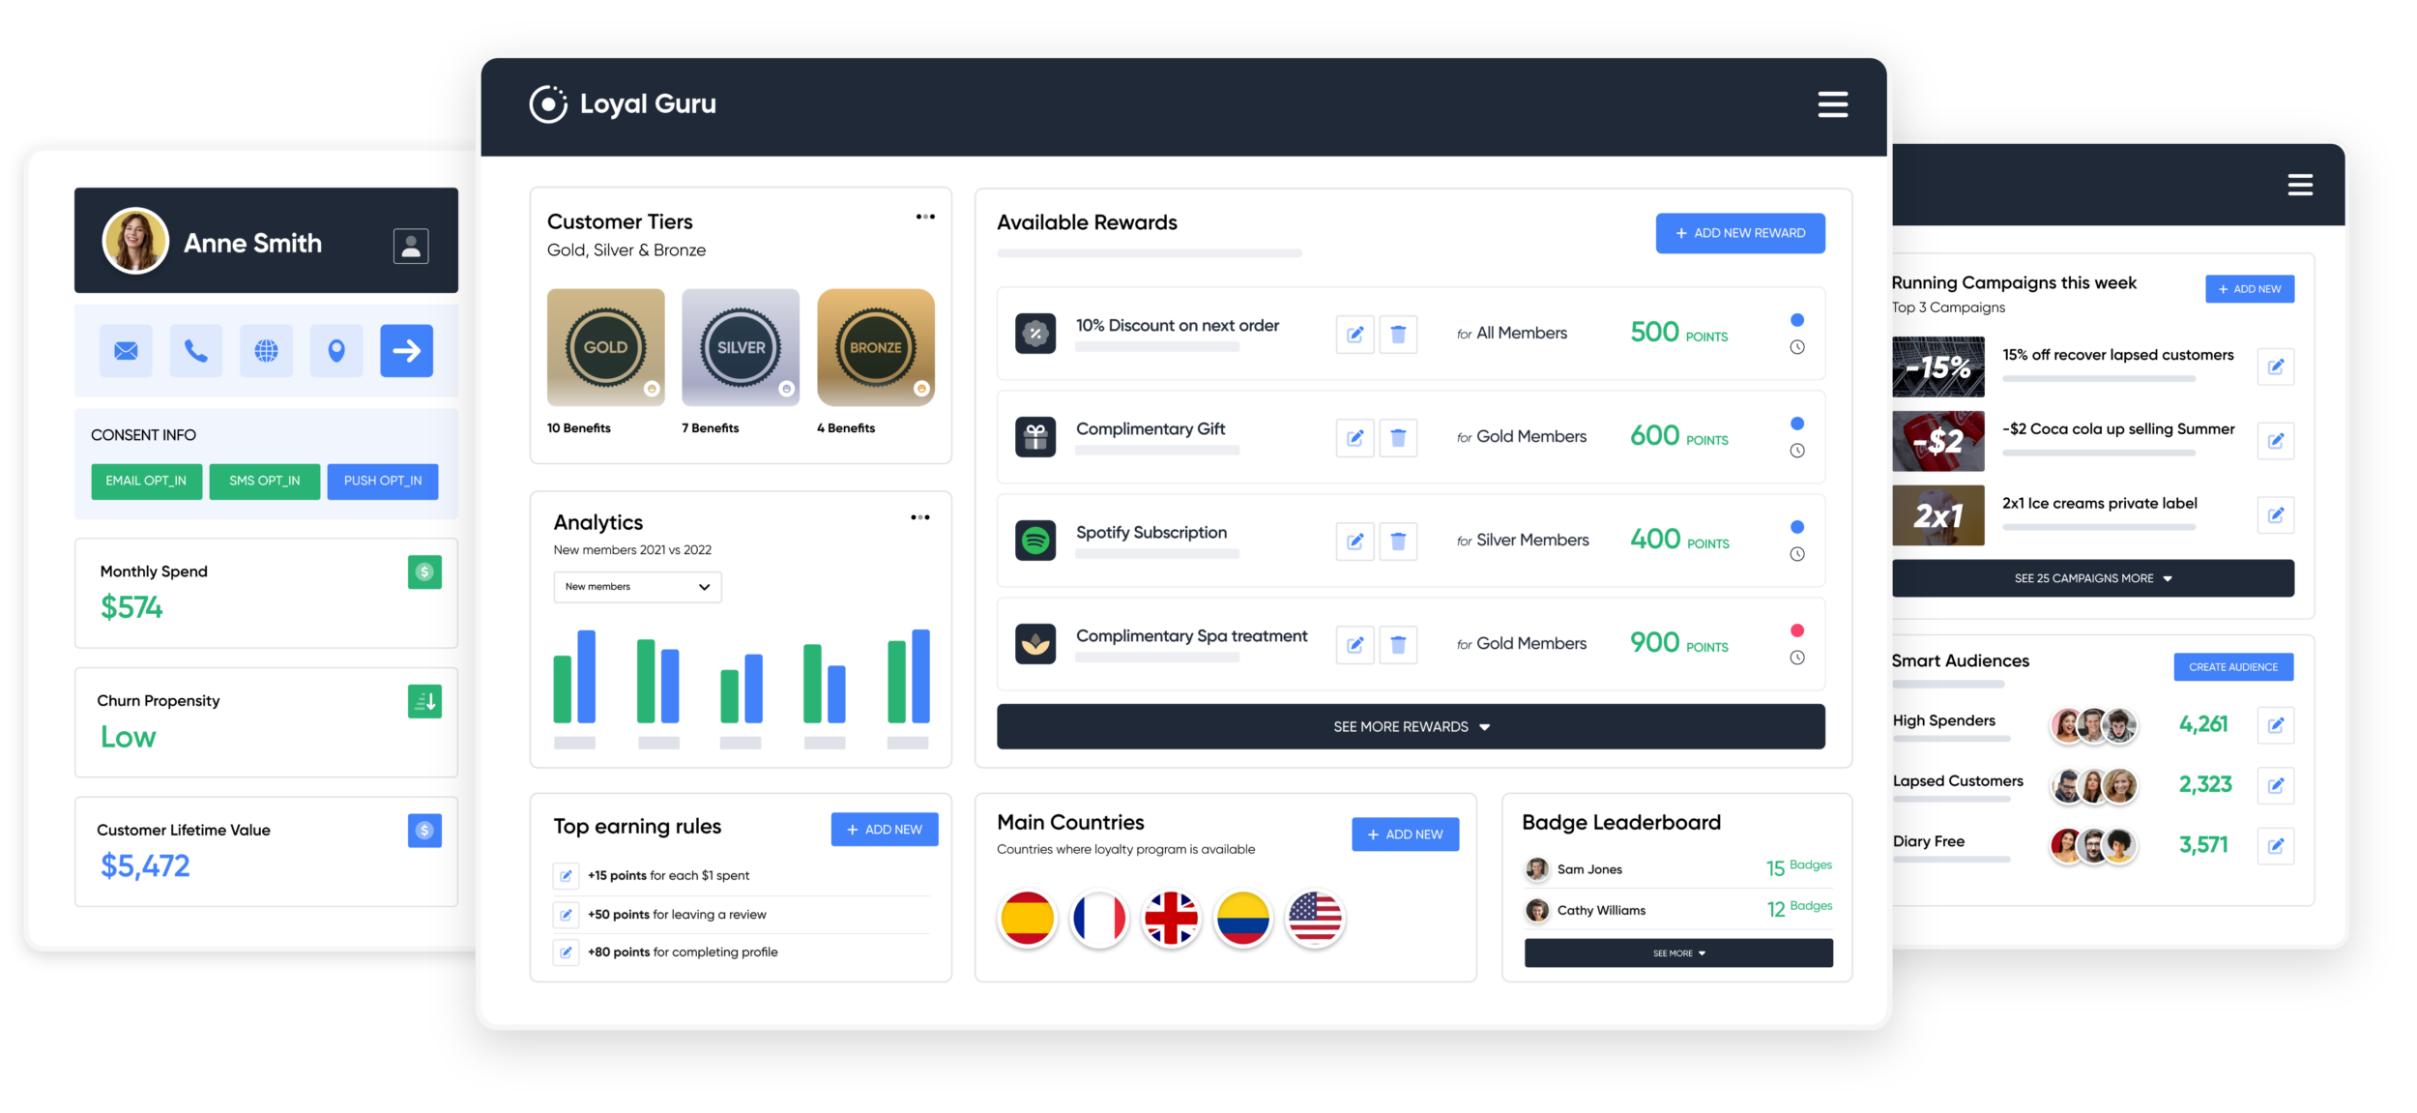Open the Customer Tiers options menu
The width and height of the screenshot is (2417, 1113).
[x=925, y=216]
